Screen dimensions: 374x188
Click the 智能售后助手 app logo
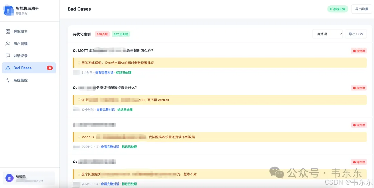[8, 10]
